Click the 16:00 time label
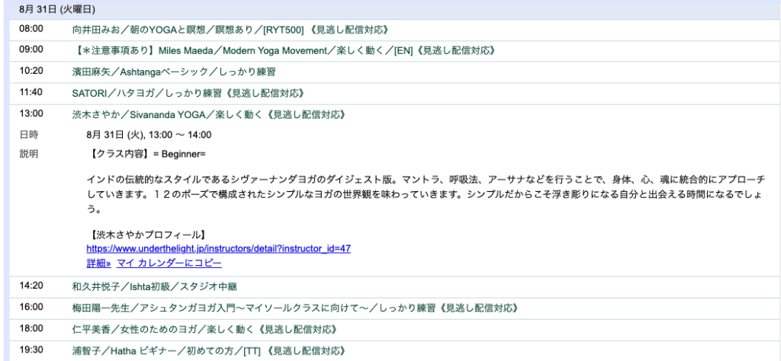 [31, 307]
